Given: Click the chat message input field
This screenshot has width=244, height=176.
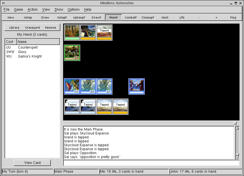Looking at the screenshot, I should pyautogui.click(x=151, y=163).
